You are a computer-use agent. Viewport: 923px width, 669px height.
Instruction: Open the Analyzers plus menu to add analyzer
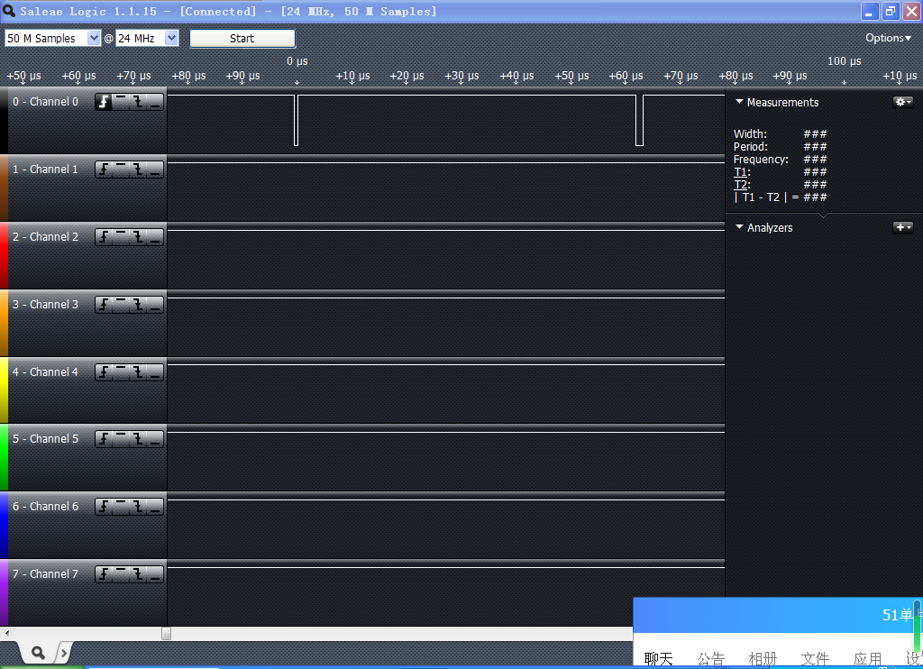tap(903, 227)
